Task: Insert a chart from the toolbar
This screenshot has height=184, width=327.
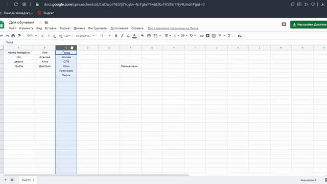Action: tap(214, 36)
